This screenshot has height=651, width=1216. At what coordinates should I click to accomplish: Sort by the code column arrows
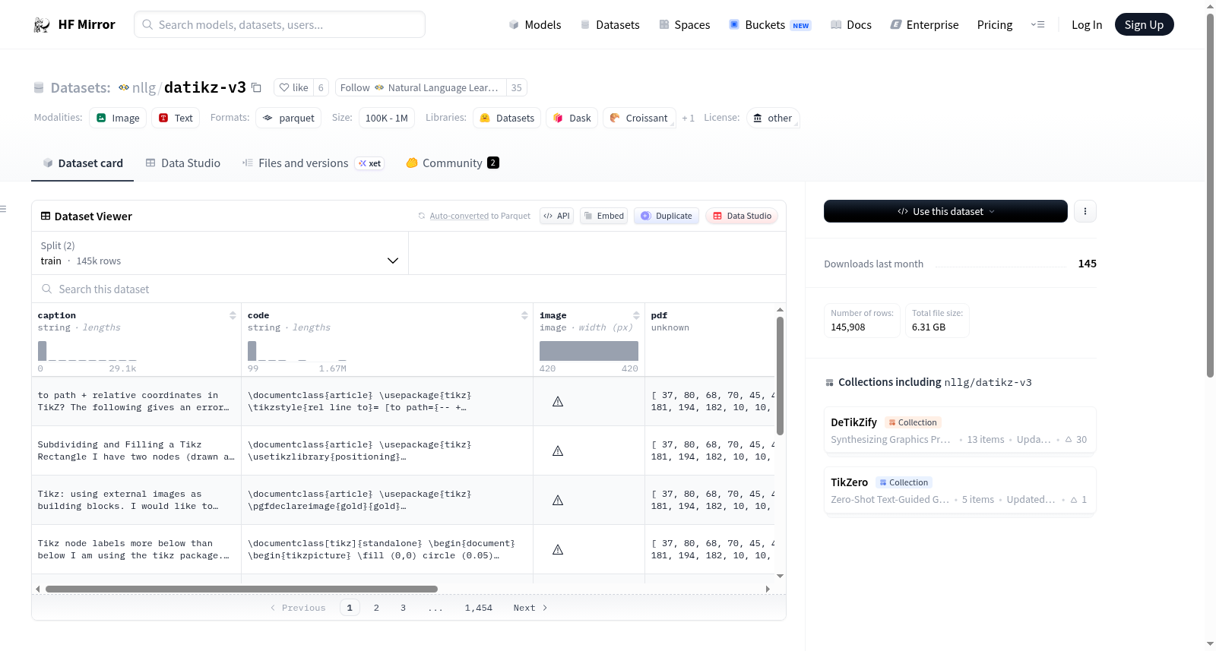pyautogui.click(x=524, y=315)
